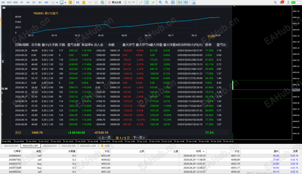Switch to the XAUUSD,M1 chart tab
The image size is (302, 174).
[50, 146]
